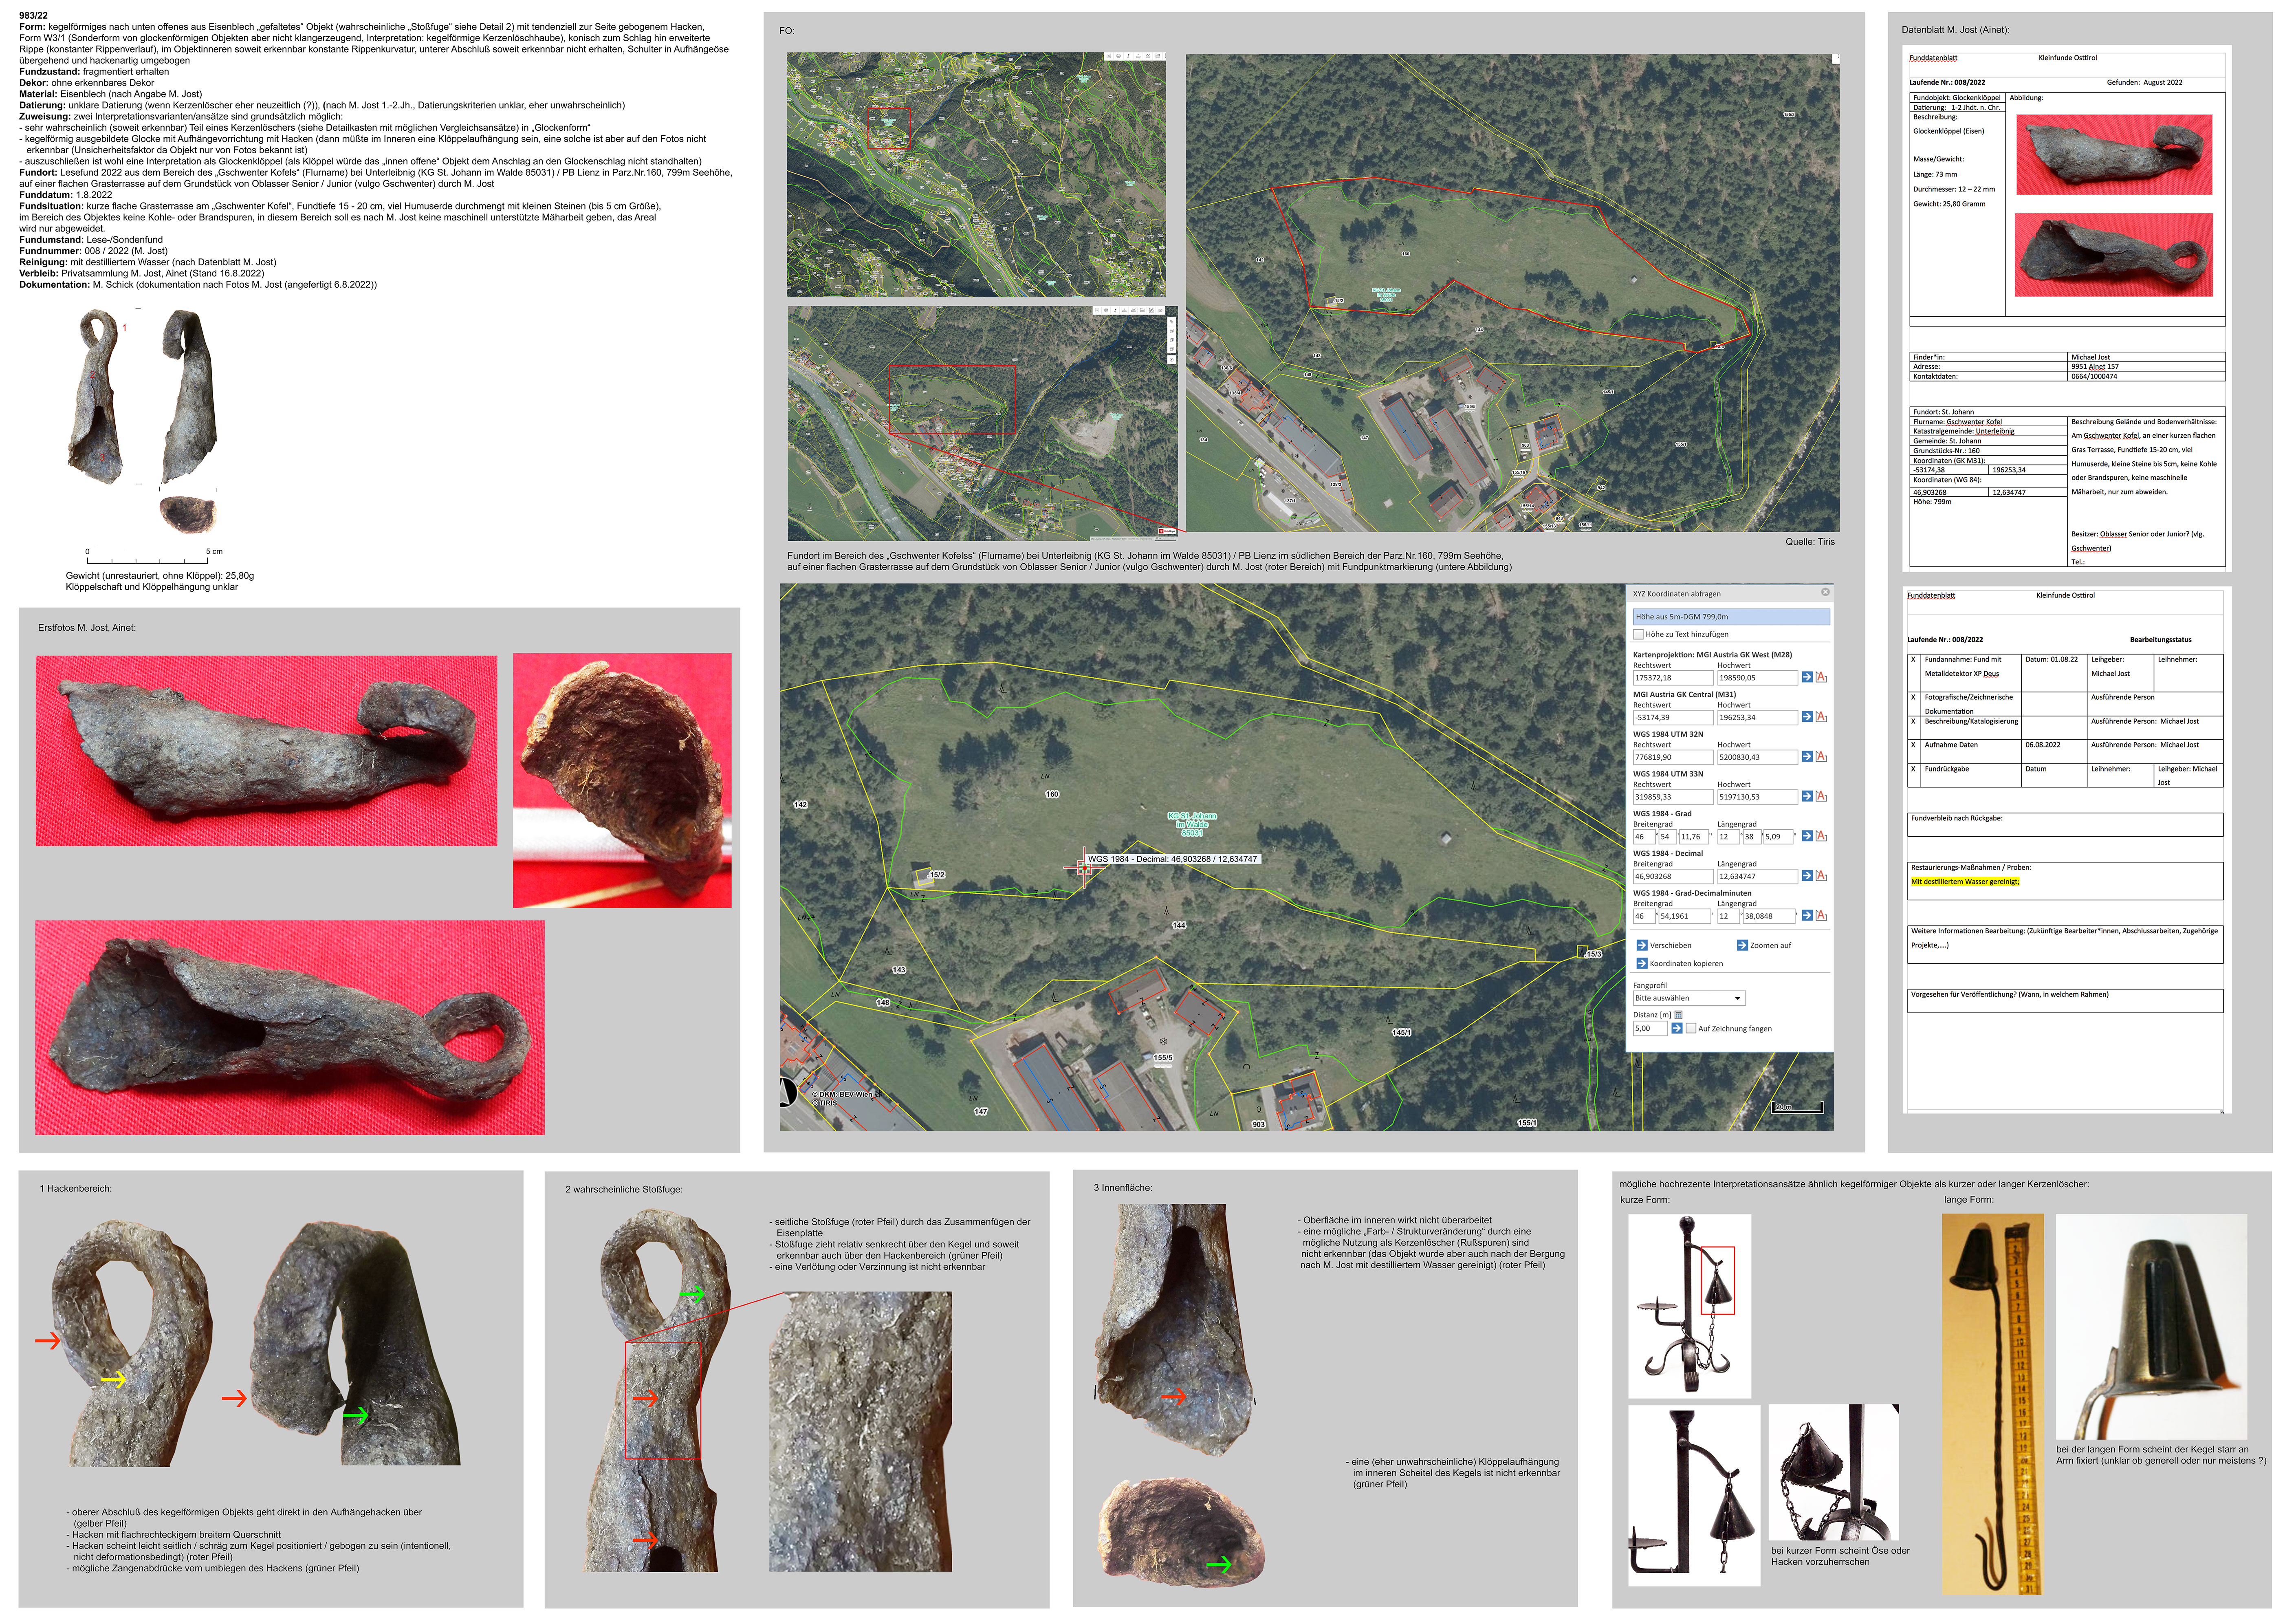Select the Höhe aus 5m-DGM 799,0m field

point(1730,617)
